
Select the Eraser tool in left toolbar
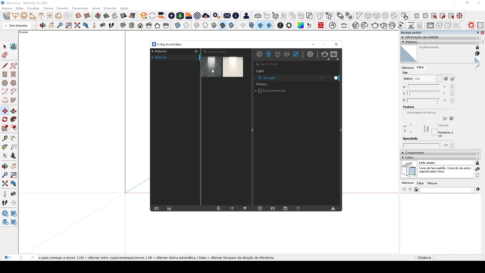[x=5, y=55]
